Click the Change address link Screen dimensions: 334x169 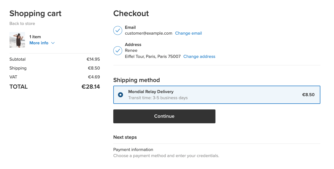(x=199, y=57)
